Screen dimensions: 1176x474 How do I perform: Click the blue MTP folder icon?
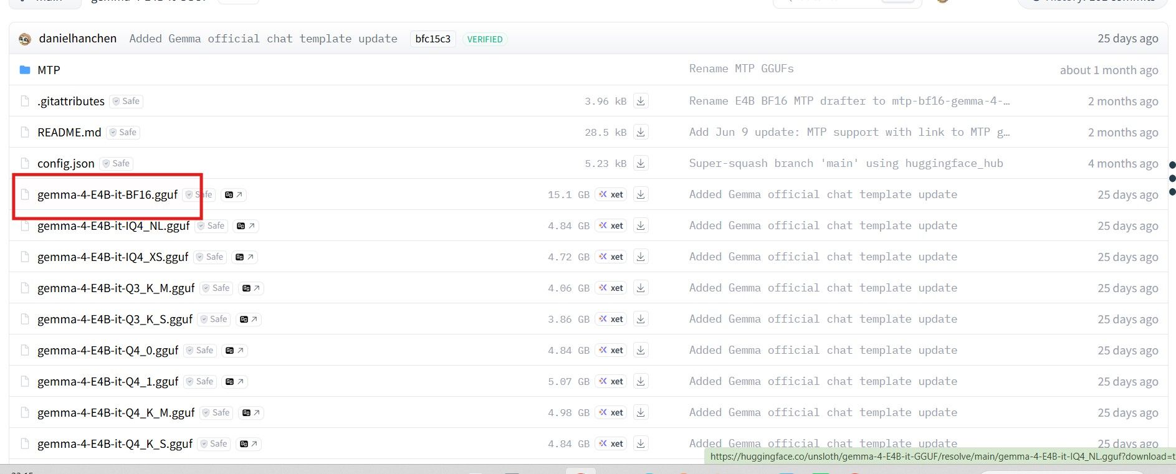25,70
